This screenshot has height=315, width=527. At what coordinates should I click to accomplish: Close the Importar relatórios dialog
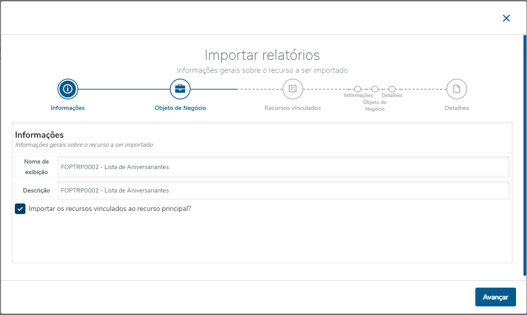506,18
